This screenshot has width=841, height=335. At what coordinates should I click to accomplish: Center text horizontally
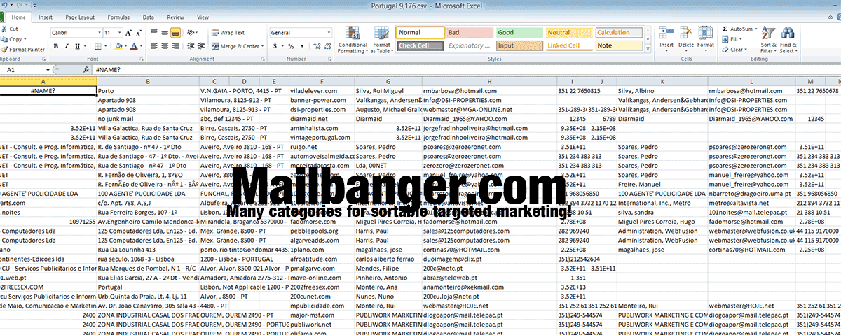(165, 46)
